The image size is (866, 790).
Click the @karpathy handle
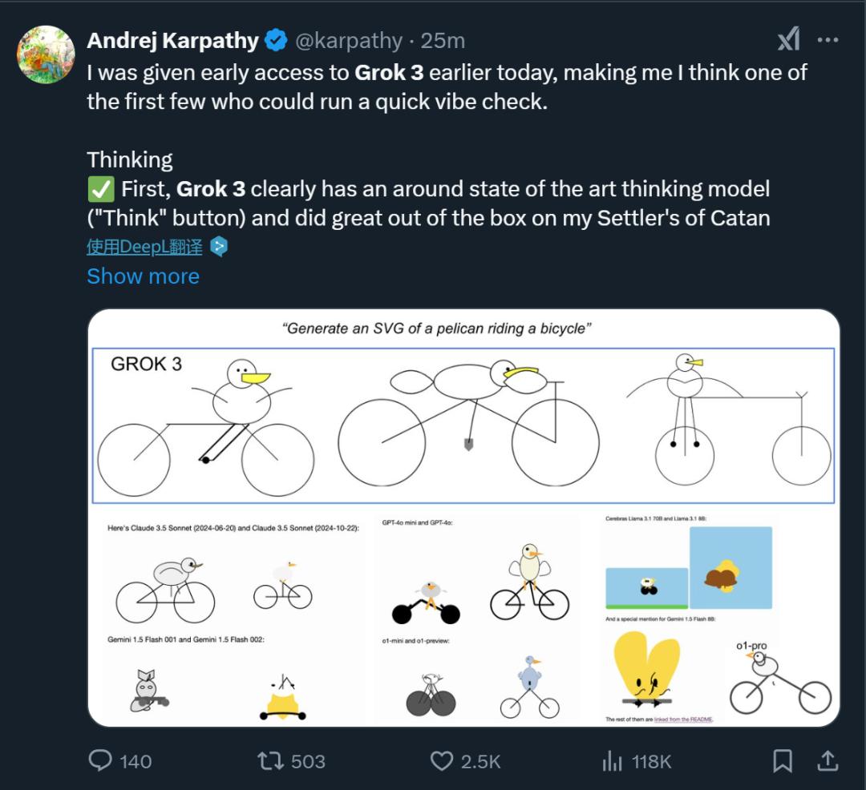pos(350,40)
